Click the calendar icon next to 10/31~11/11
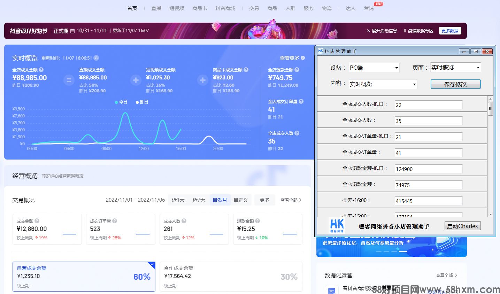Screen dimensions: 500x294 point(72,31)
